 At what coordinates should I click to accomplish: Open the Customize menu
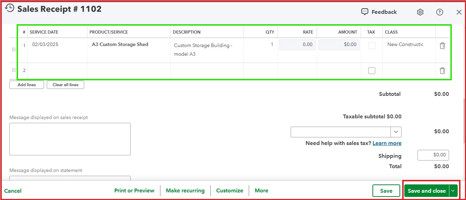pos(230,190)
